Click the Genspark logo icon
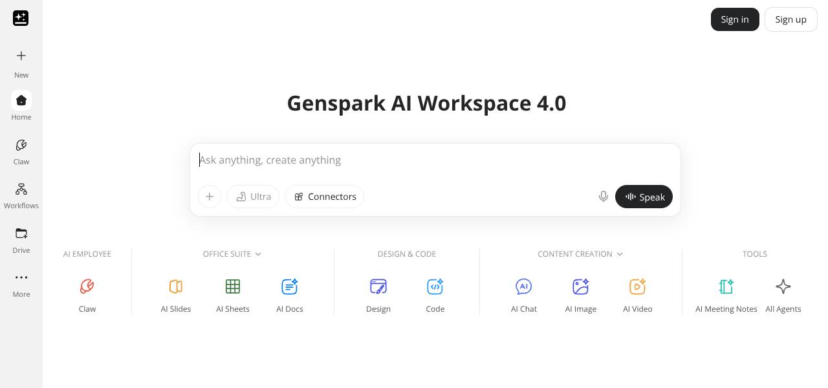Screen dimensions: 828x388 pos(21,18)
